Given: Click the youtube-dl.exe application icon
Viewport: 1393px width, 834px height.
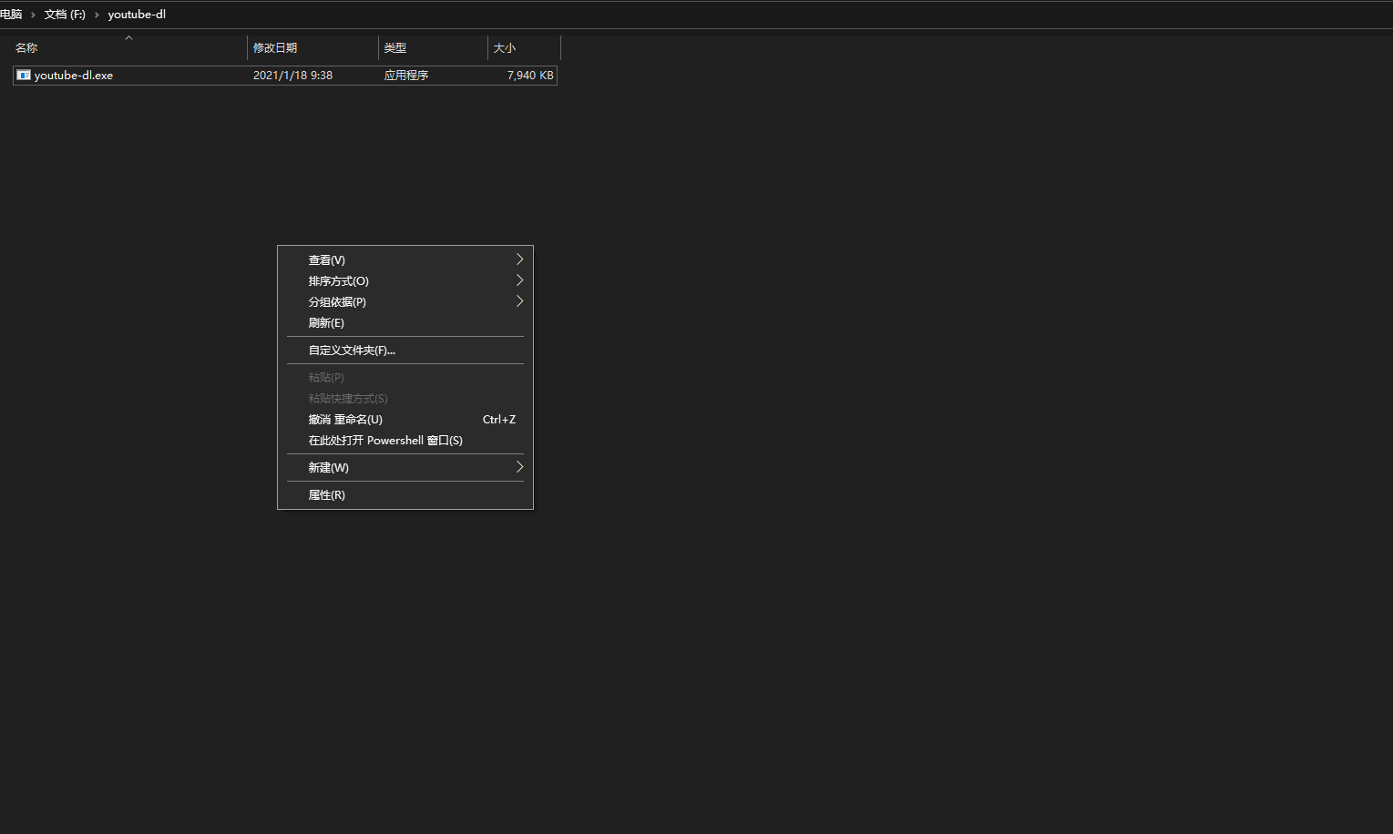Looking at the screenshot, I should click(24, 76).
